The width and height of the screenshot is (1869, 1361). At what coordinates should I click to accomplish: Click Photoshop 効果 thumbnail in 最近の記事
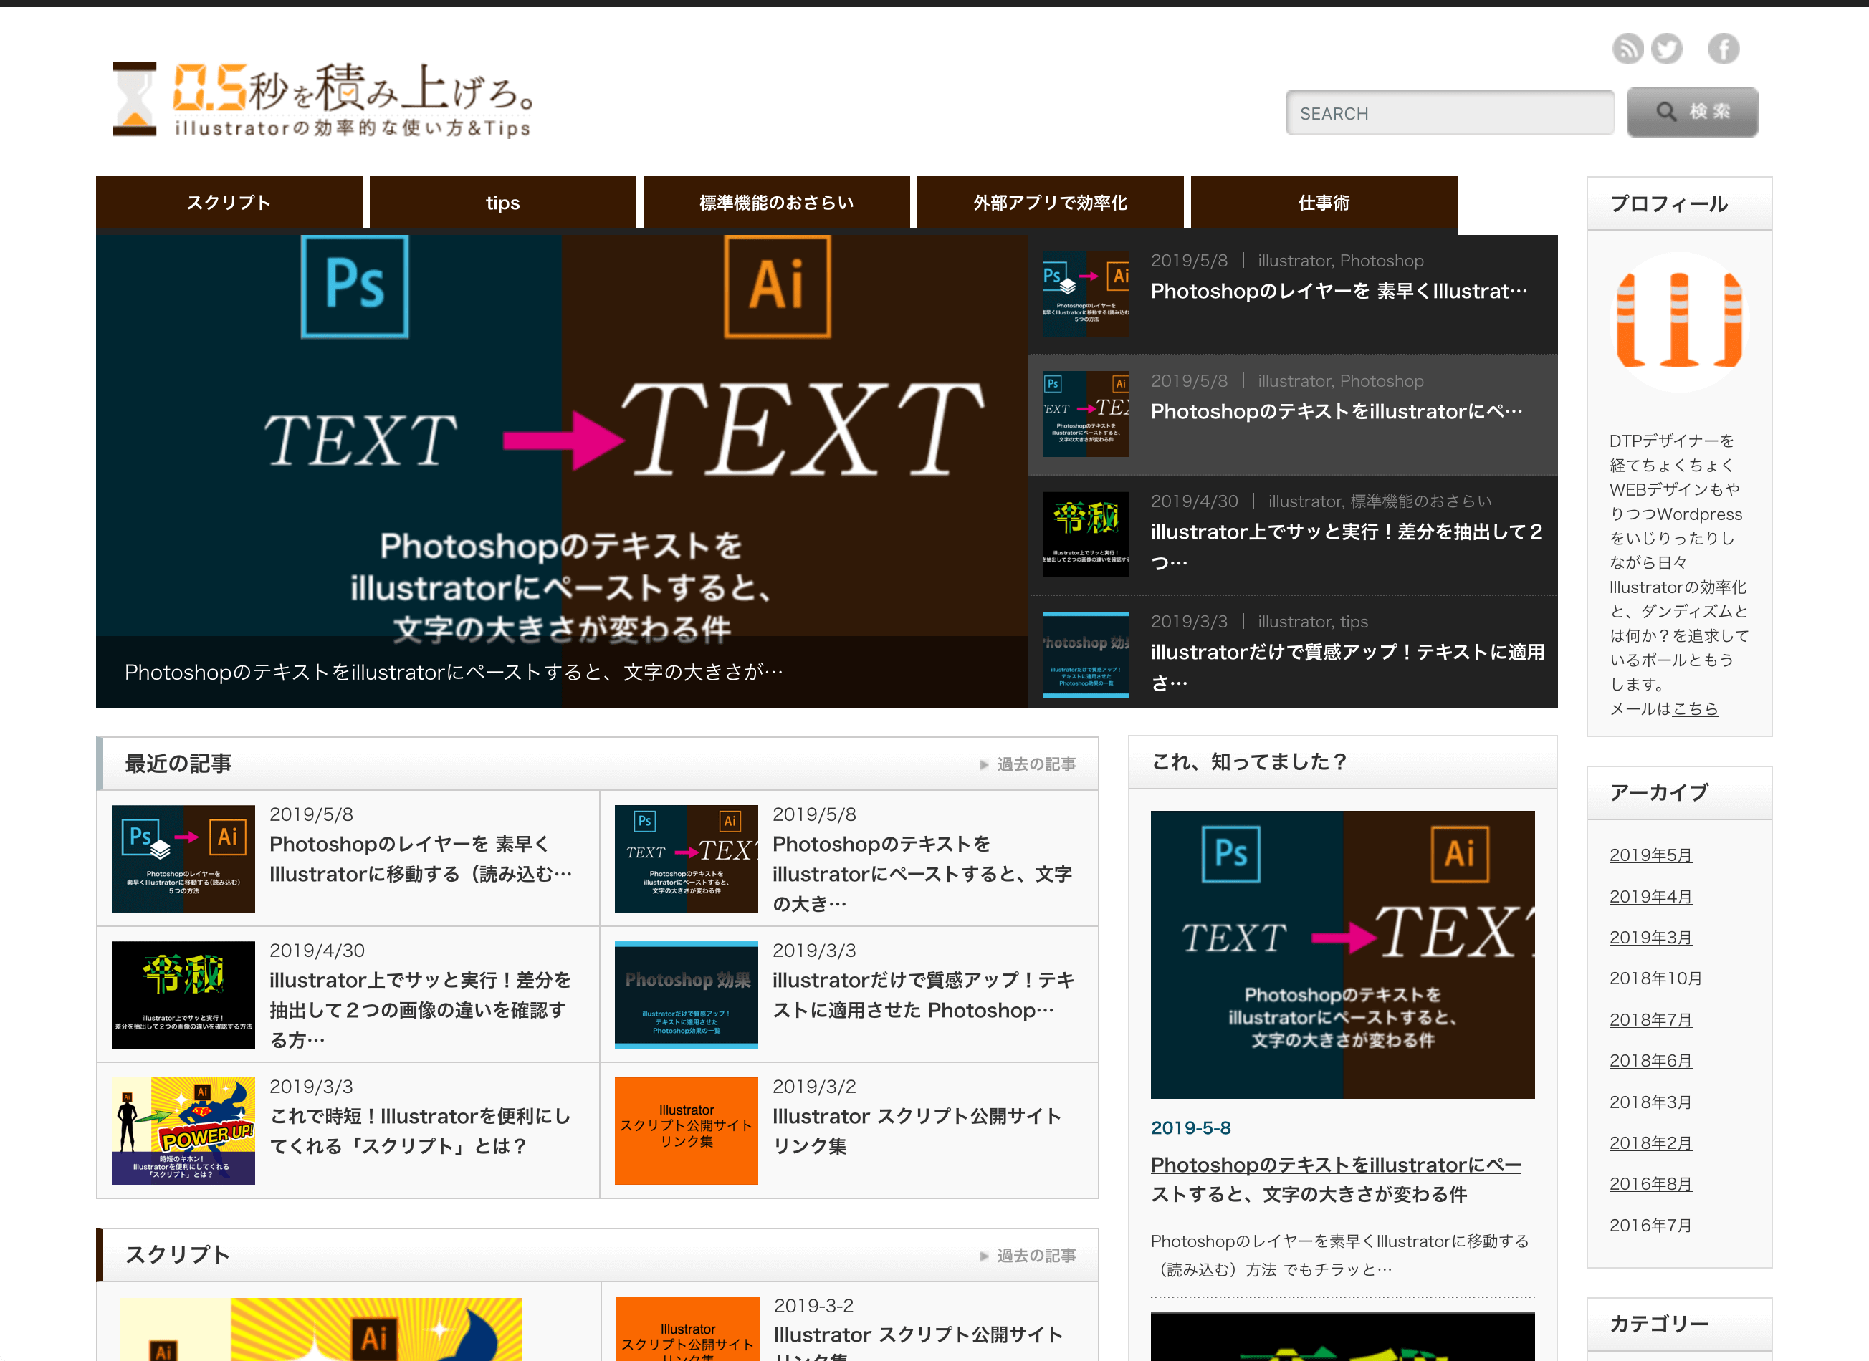point(686,995)
